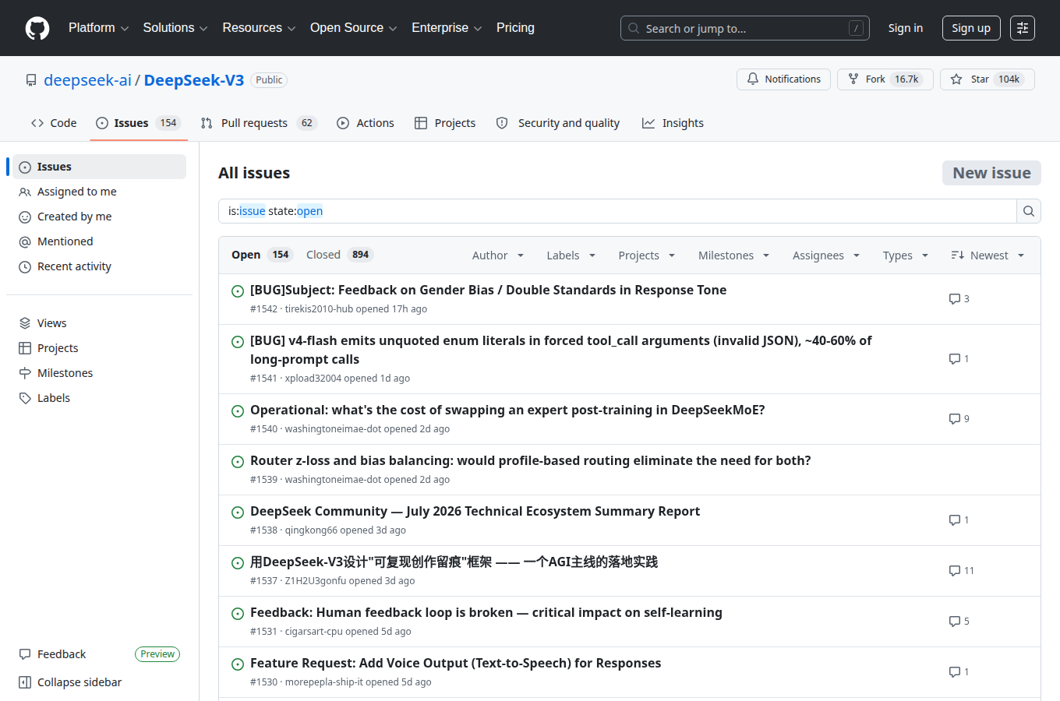Open the Pricing link
The image size is (1060, 701).
(515, 28)
